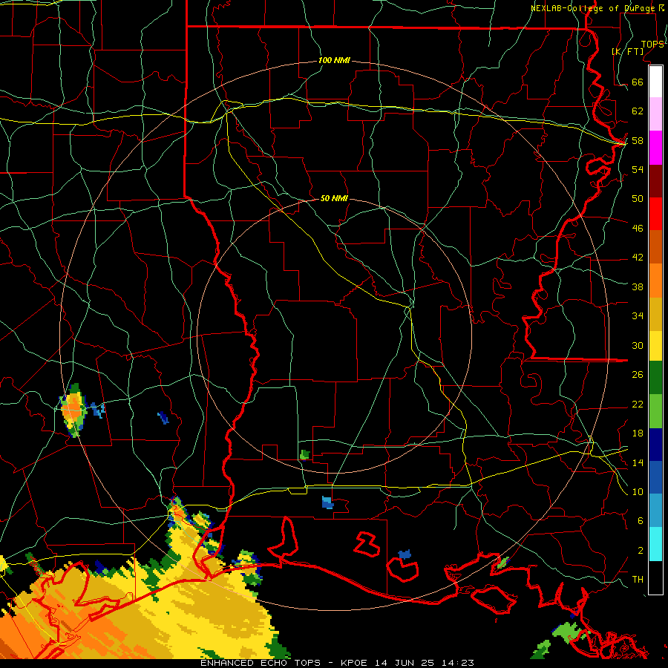Click the '26' legend value
Screen dimensions: 668x668
[638, 375]
